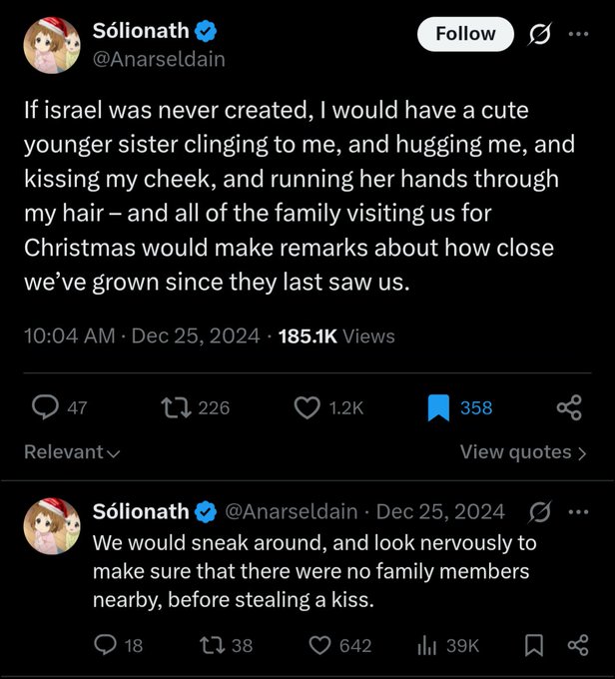Toggle the bookmark showing 358
This screenshot has height=679, width=615.
(x=438, y=407)
